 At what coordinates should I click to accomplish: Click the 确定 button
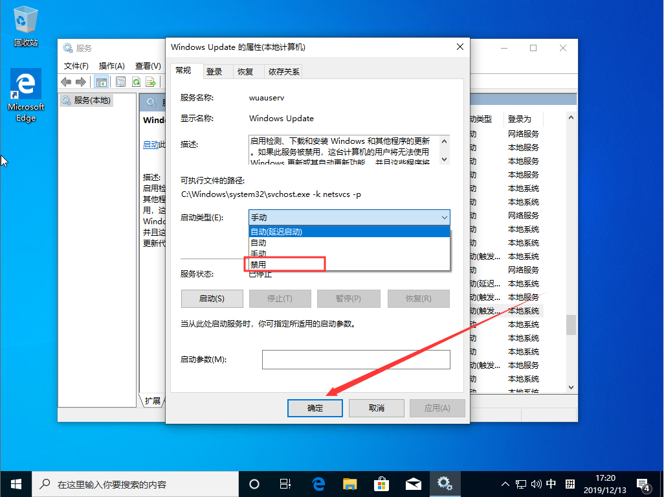coord(315,408)
